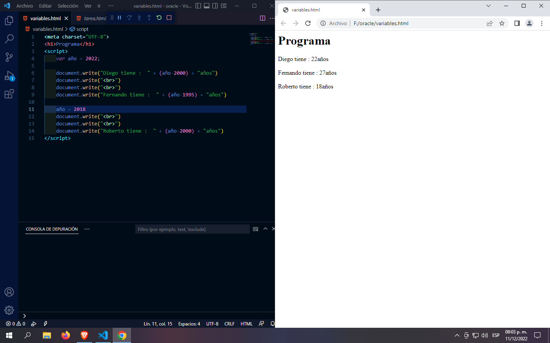Open the Explorer view in VS Code
550x343 pixels.
pos(9,20)
